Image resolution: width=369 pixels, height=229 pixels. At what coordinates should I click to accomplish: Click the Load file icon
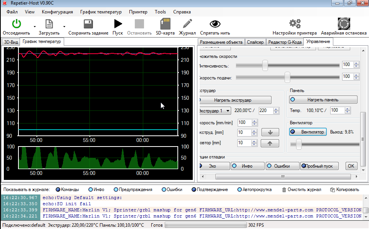point(49,24)
